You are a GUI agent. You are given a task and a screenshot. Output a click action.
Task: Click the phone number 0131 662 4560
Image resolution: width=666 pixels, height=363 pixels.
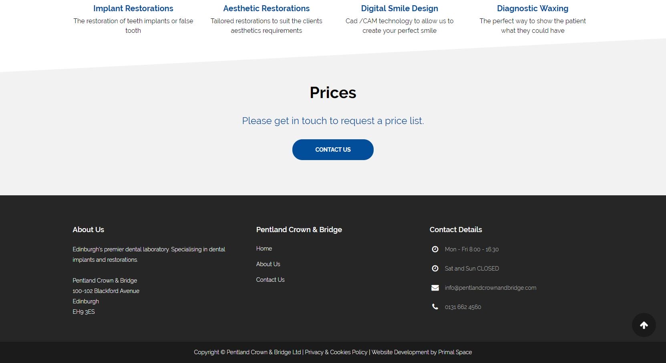pyautogui.click(x=463, y=307)
